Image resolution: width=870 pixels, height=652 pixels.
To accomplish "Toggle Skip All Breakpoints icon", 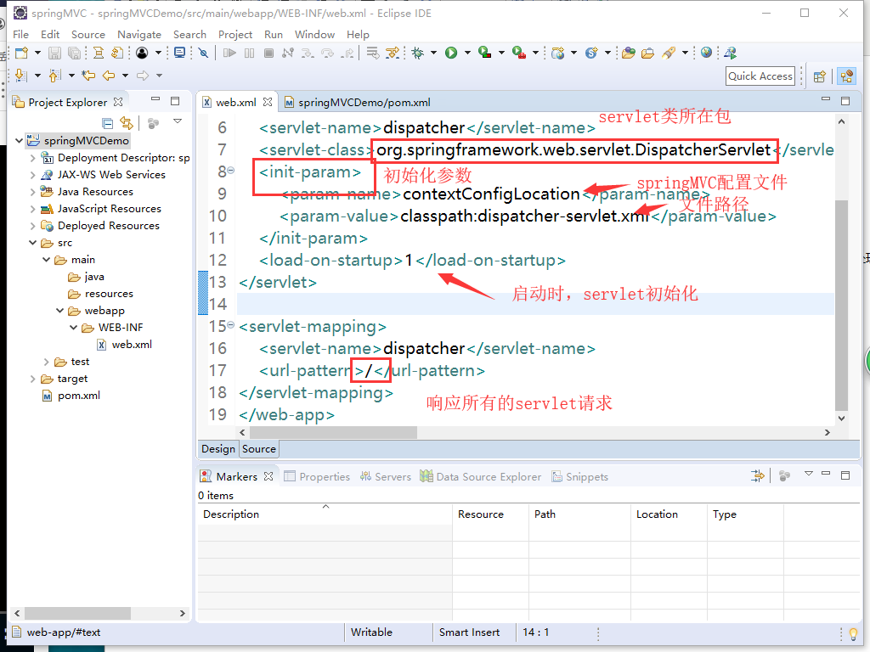I will (204, 53).
